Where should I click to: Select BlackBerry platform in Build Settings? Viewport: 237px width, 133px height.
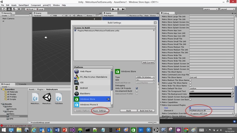pos(92,94)
